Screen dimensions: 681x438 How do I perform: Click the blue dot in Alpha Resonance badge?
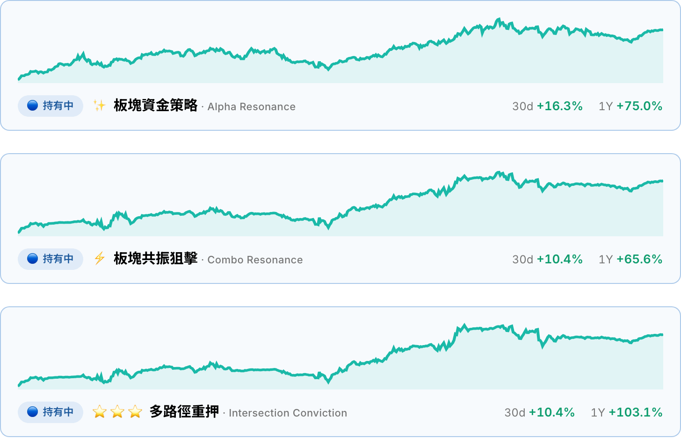[33, 106]
